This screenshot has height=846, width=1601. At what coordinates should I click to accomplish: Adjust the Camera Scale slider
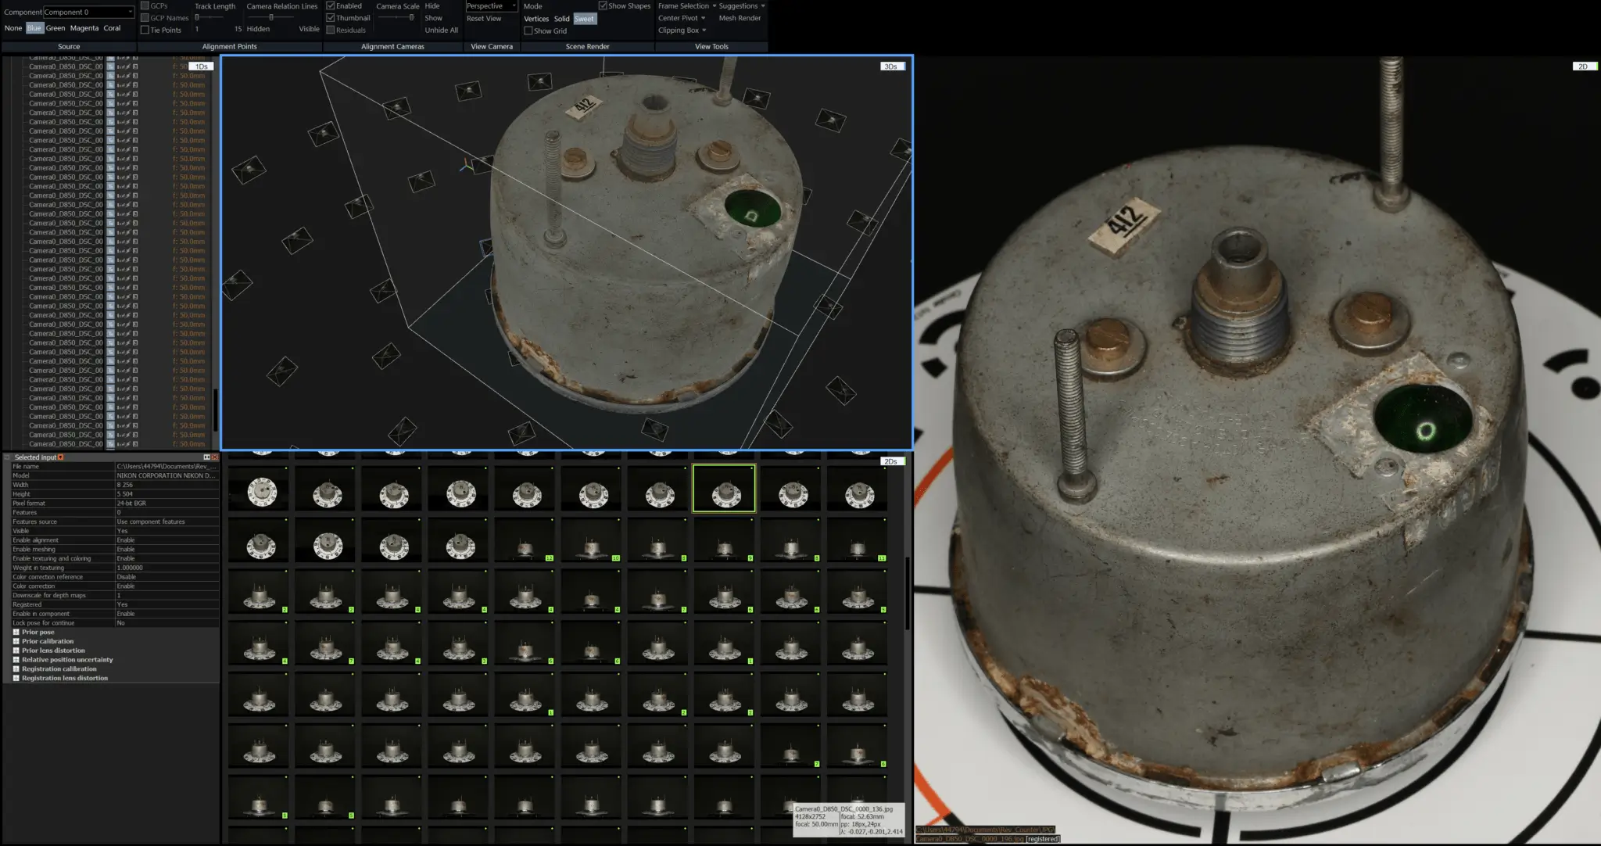(411, 18)
